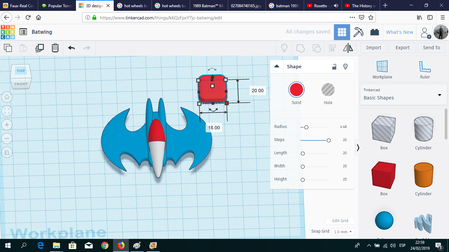Click the Undo arrow
Viewport: 449px width, 252px height.
pyautogui.click(x=71, y=48)
